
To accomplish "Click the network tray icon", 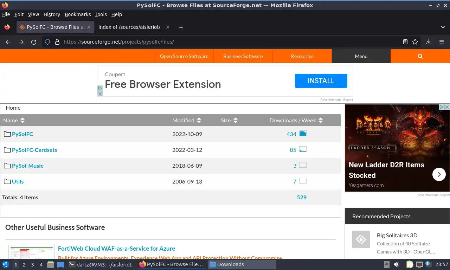I will 419,264.
